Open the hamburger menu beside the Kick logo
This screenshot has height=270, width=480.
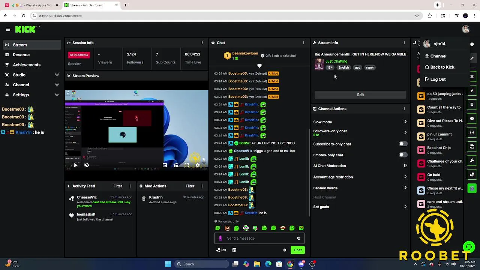pyautogui.click(x=8, y=29)
